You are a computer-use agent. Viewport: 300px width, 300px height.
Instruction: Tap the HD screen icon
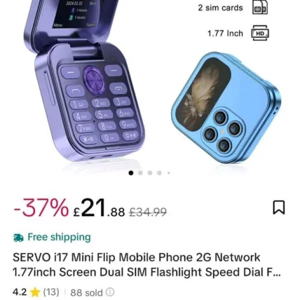point(260,33)
